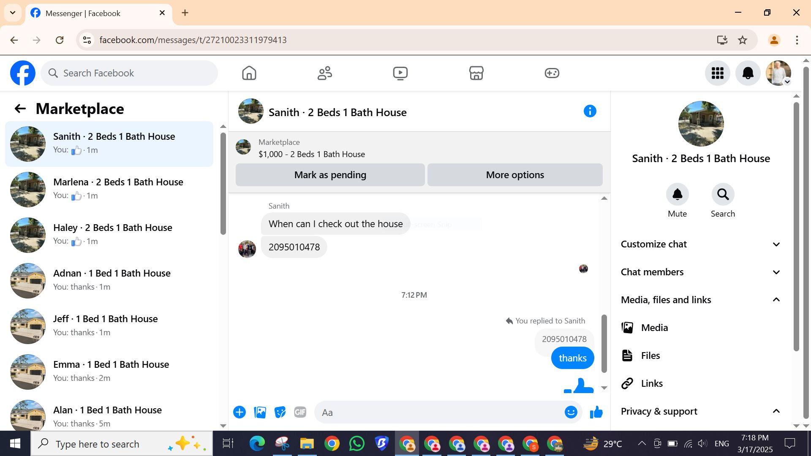This screenshot has height=456, width=811.
Task: Click the browser address bar URL
Action: (193, 40)
